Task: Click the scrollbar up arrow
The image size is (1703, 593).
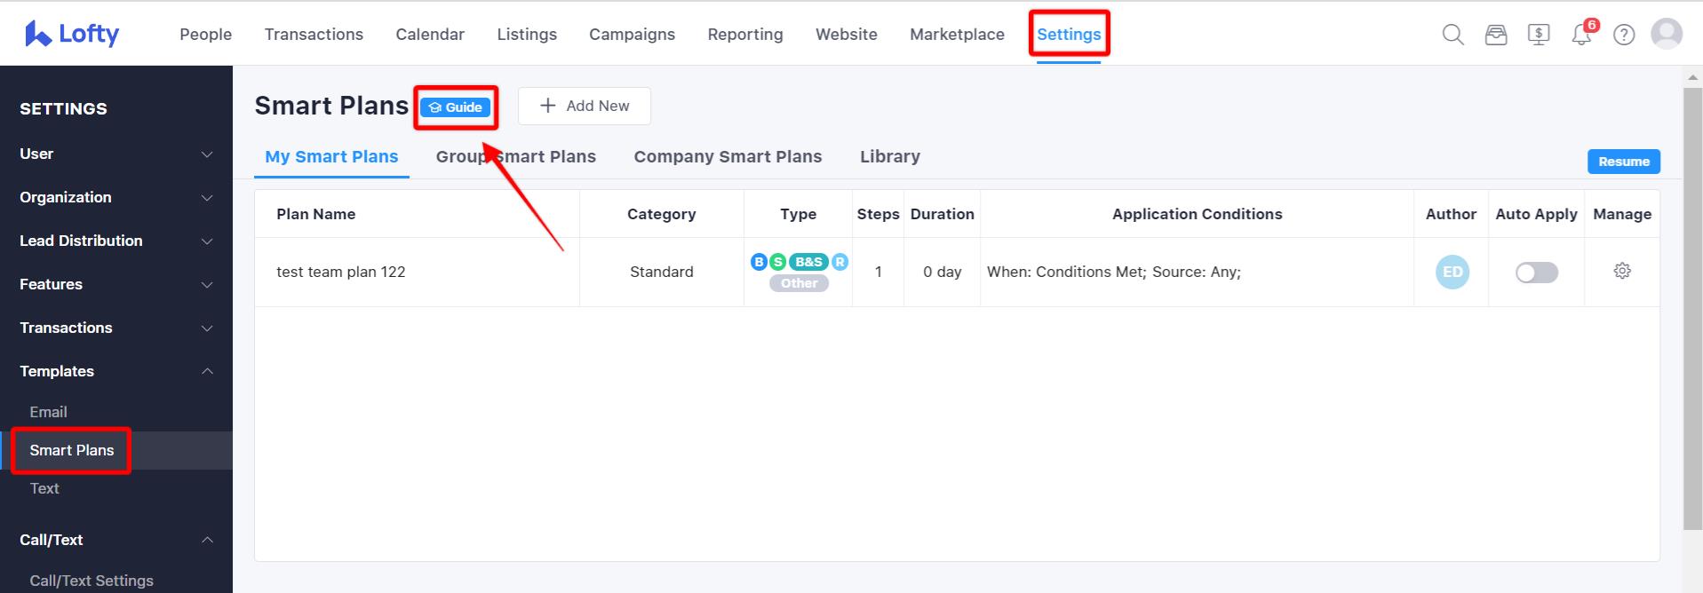Action: [x=1692, y=78]
